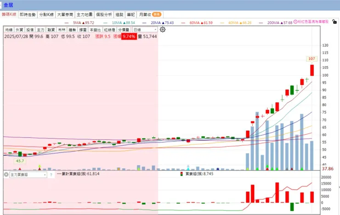Click the 金居 stock name title

tap(8, 5)
